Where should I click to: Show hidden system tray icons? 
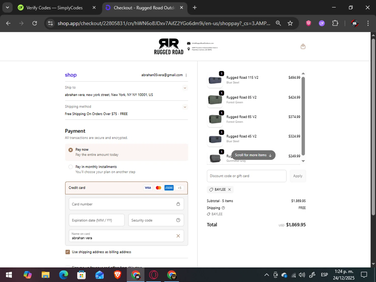pos(267,275)
